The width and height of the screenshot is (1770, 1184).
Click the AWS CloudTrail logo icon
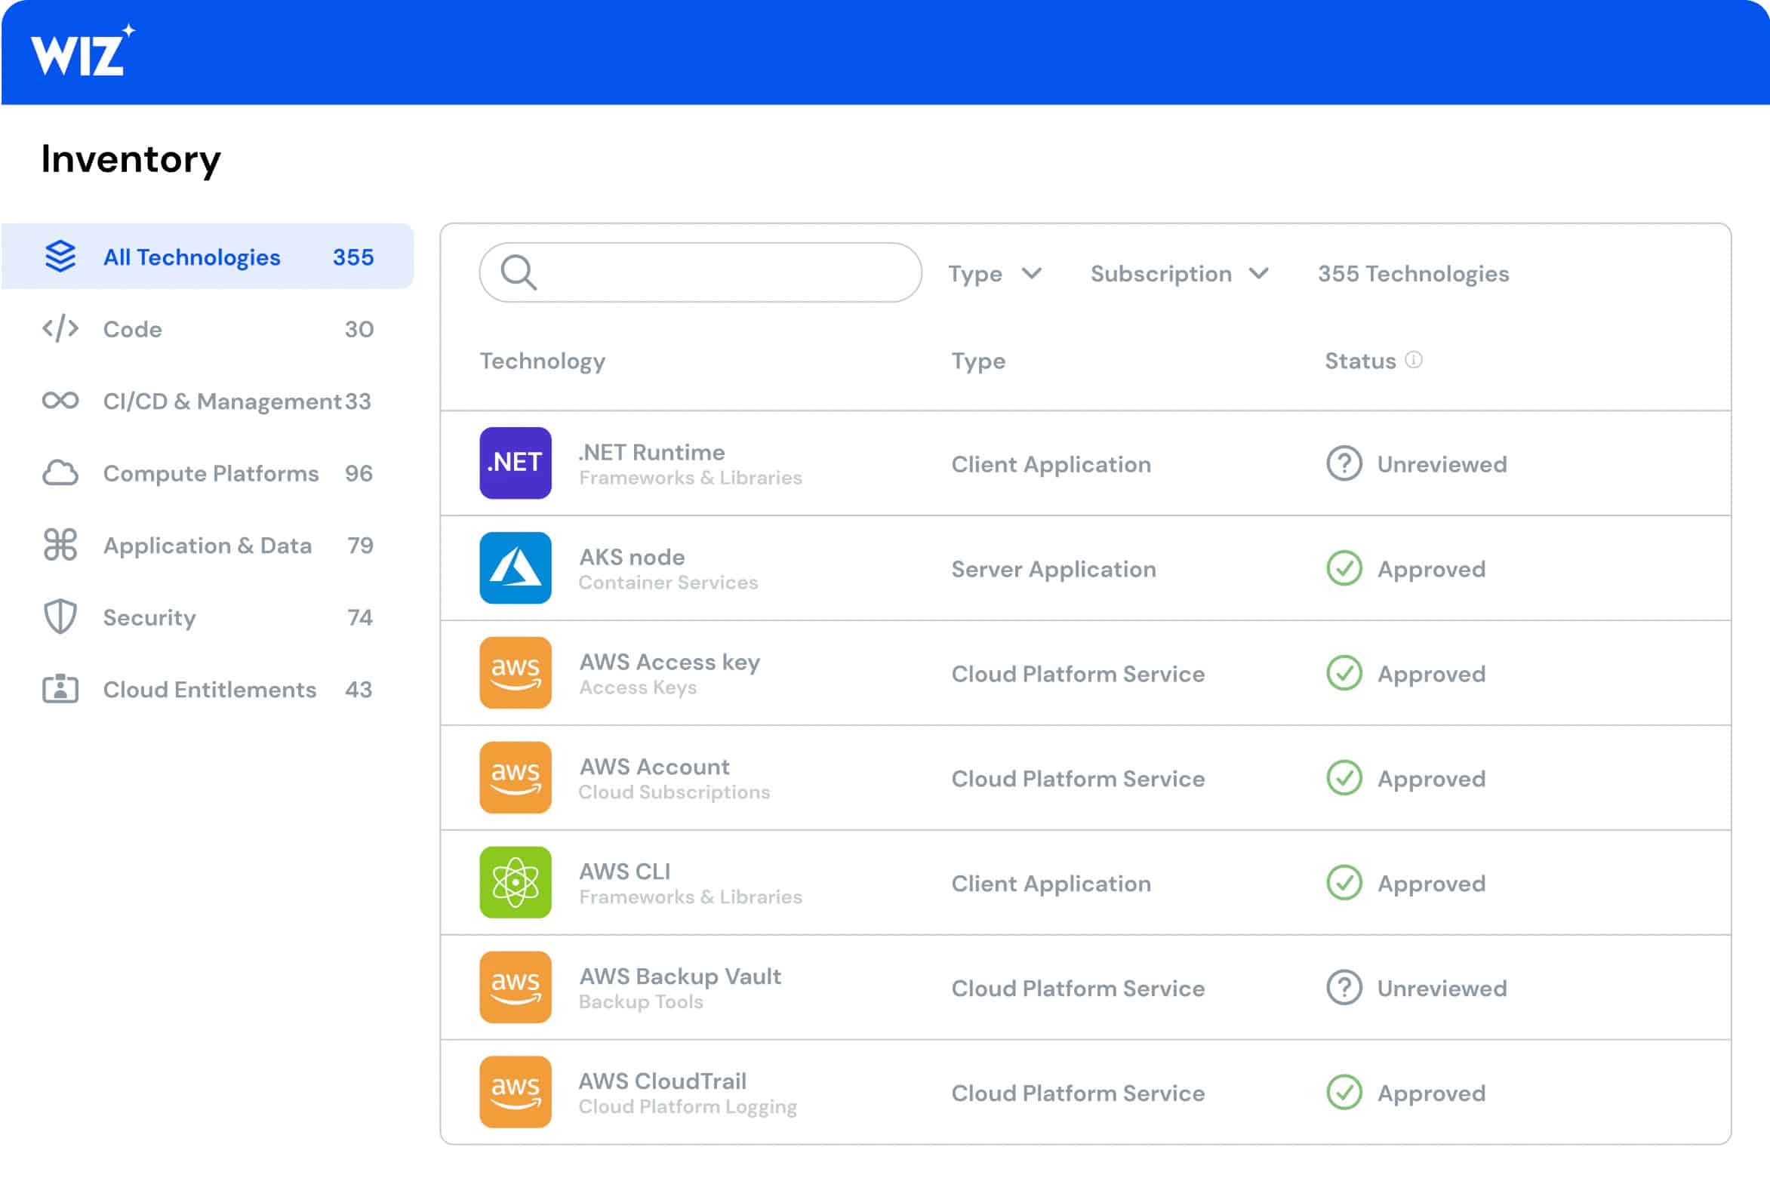[516, 1092]
